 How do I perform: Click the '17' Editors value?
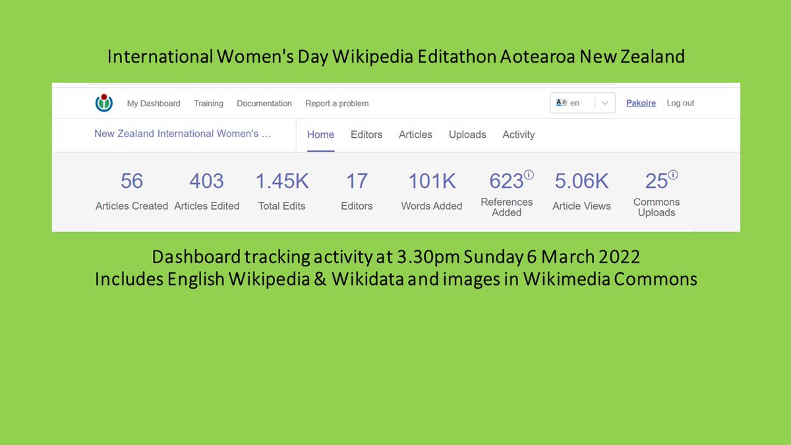357,181
